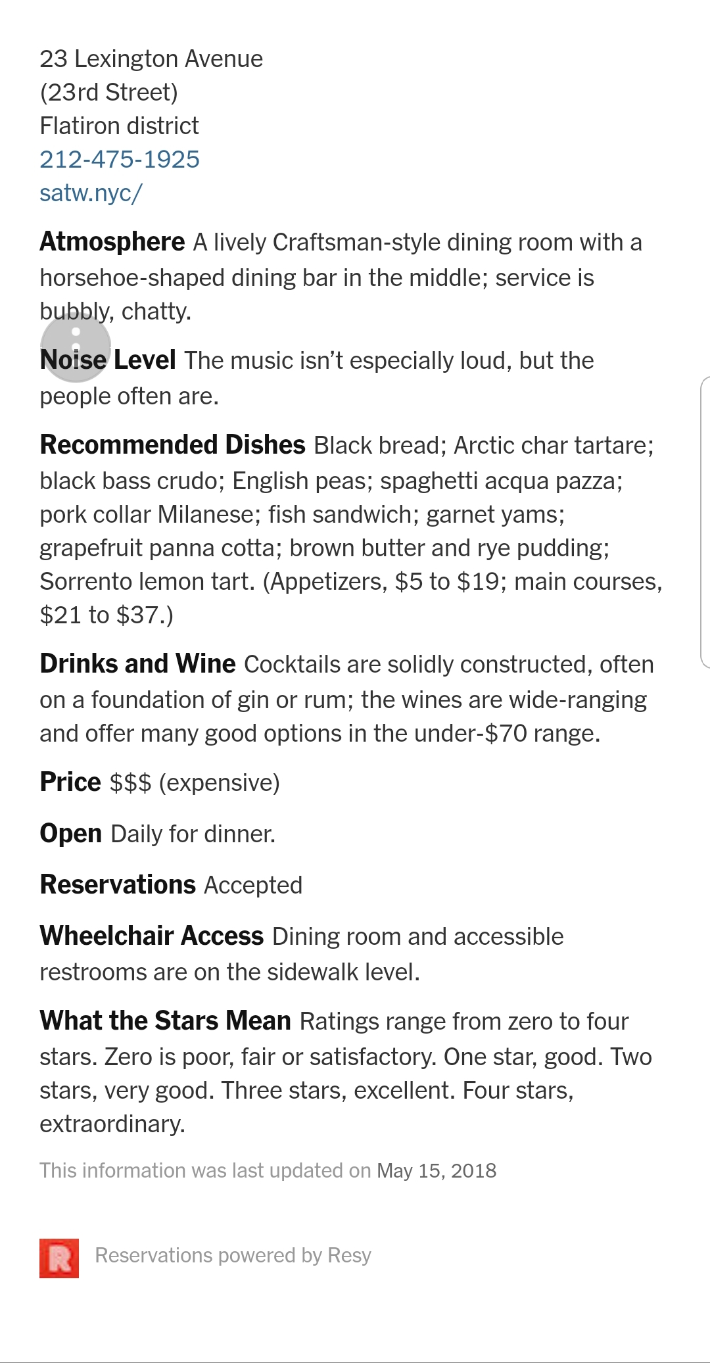Viewport: 710px width, 1363px height.
Task: Tap the 'Flatiron district' neighborhood text
Action: (119, 126)
